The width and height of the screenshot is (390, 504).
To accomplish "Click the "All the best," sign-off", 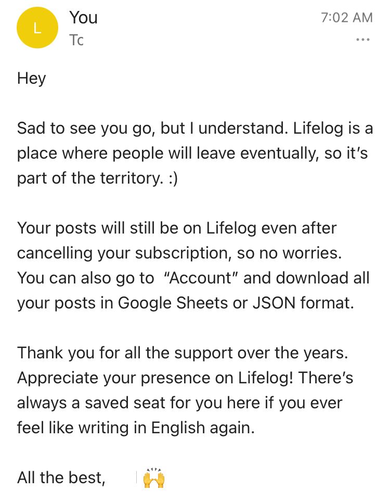I will point(61,478).
